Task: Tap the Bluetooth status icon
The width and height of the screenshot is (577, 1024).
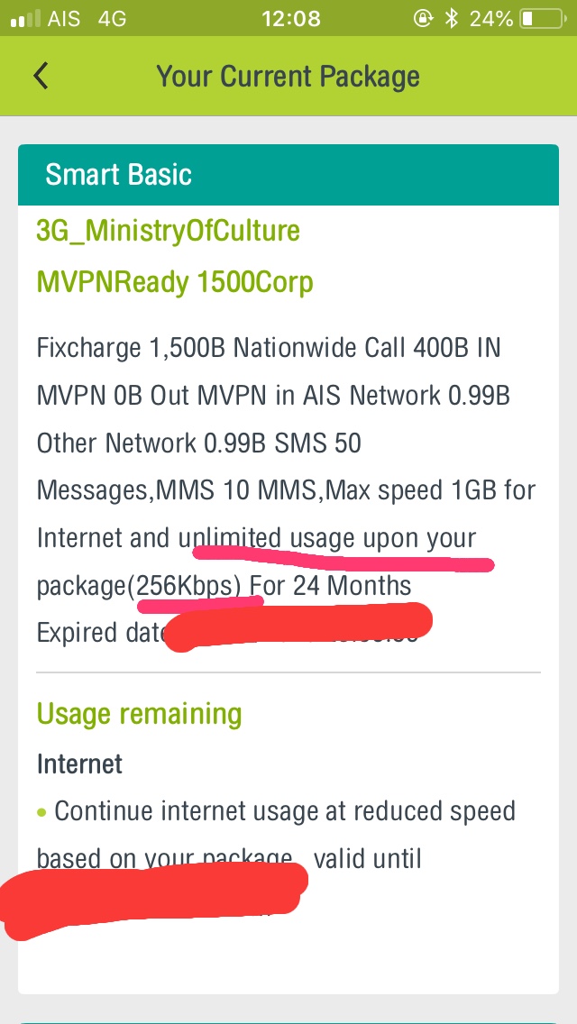Action: point(451,18)
